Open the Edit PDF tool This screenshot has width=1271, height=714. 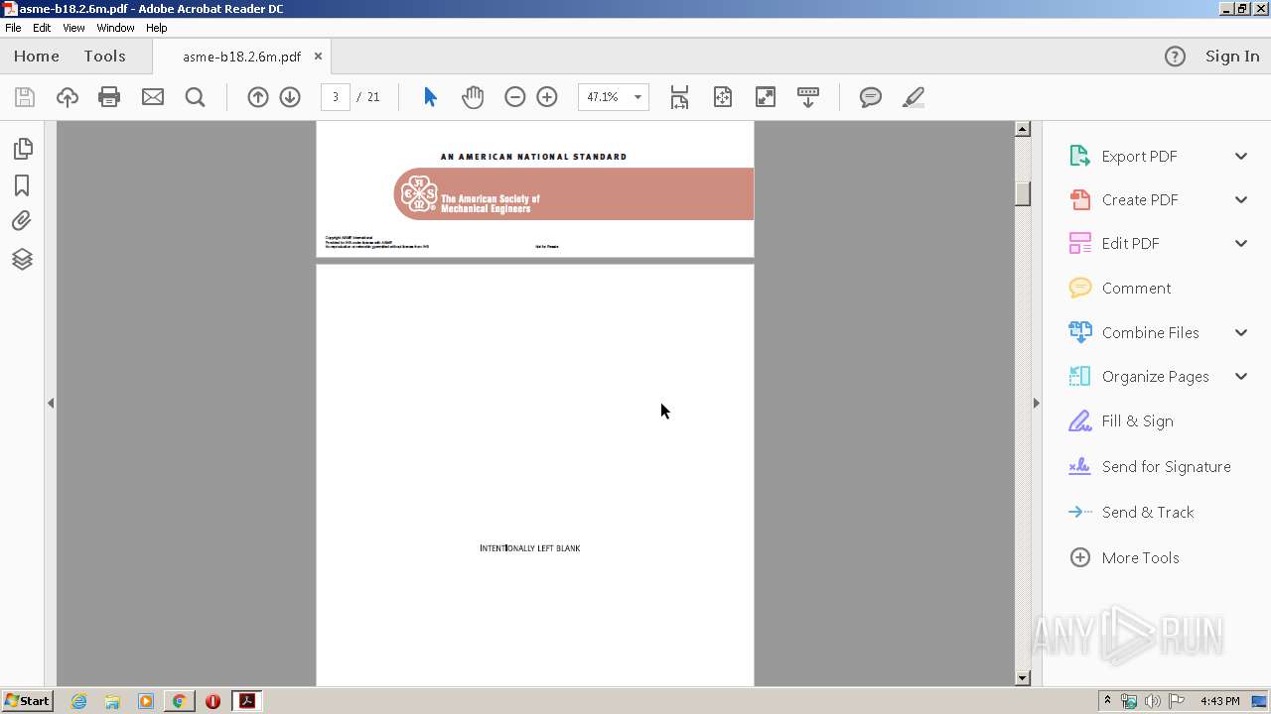1130,244
